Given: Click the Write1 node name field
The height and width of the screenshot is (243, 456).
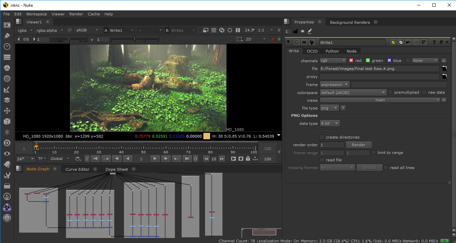Looking at the screenshot, I should (352, 43).
